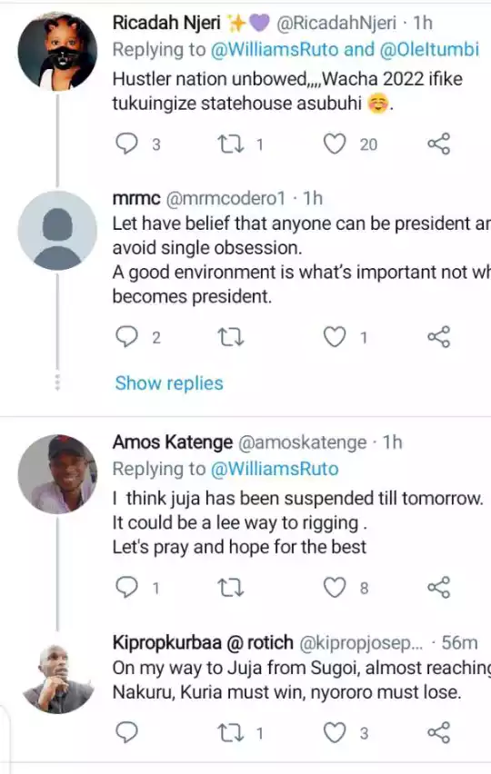This screenshot has height=774, width=491.
Task: Open the @OleItumbi mention link
Action: point(429,49)
